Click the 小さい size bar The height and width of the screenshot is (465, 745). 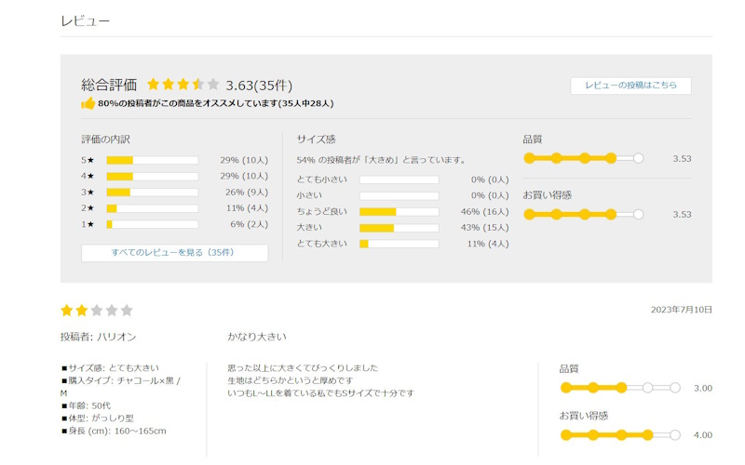pyautogui.click(x=399, y=195)
